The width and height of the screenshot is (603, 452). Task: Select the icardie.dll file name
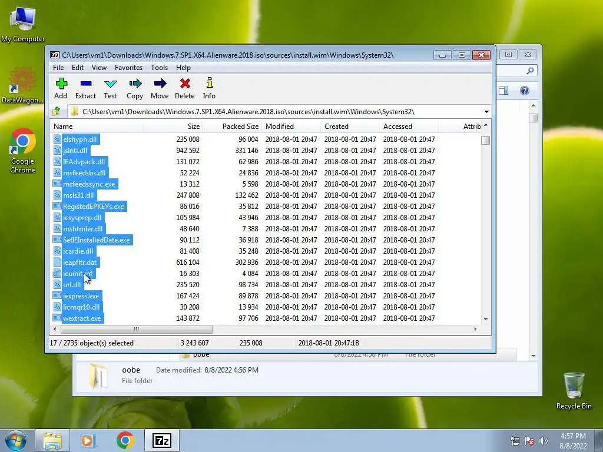tap(78, 251)
